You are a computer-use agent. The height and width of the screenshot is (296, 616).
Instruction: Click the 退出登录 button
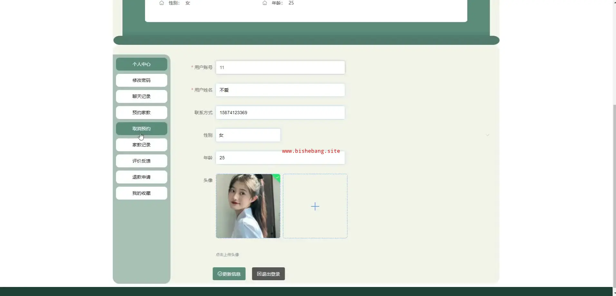(x=268, y=274)
